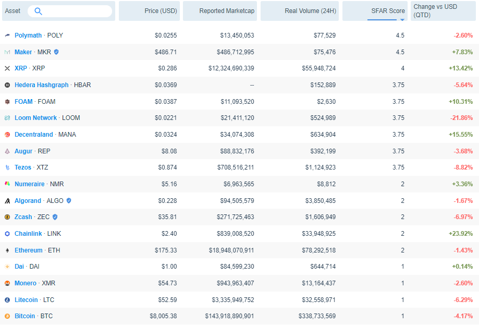The image size is (479, 325).
Task: Open the Ethereum asset link
Action: tap(29, 250)
